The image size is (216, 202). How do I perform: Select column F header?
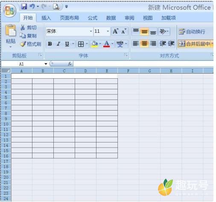click(x=128, y=71)
